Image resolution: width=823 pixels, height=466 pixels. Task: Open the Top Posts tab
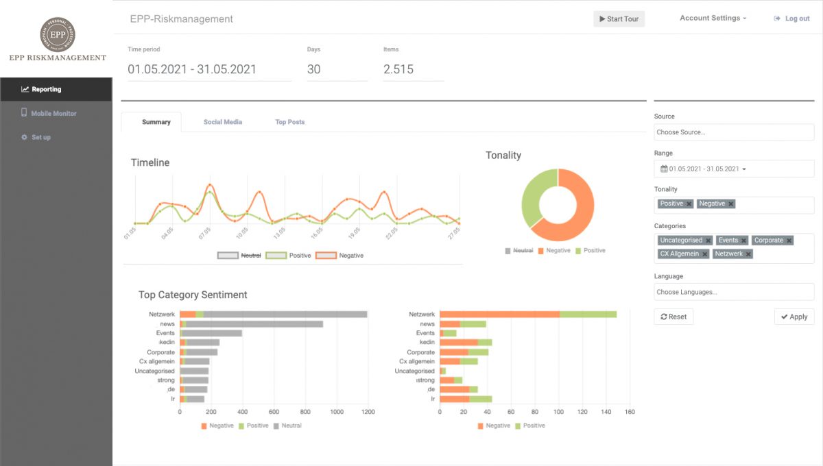pos(289,122)
